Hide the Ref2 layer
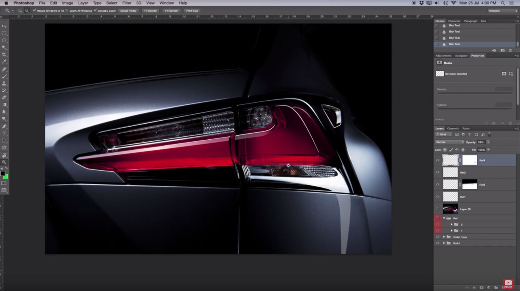The image size is (520, 291). tap(437, 172)
